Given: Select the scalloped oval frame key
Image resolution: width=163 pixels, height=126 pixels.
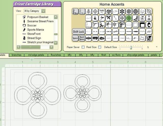Looking at the screenshot, I should click(x=129, y=25).
